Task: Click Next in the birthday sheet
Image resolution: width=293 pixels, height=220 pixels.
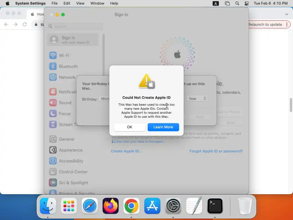Action: point(200,117)
